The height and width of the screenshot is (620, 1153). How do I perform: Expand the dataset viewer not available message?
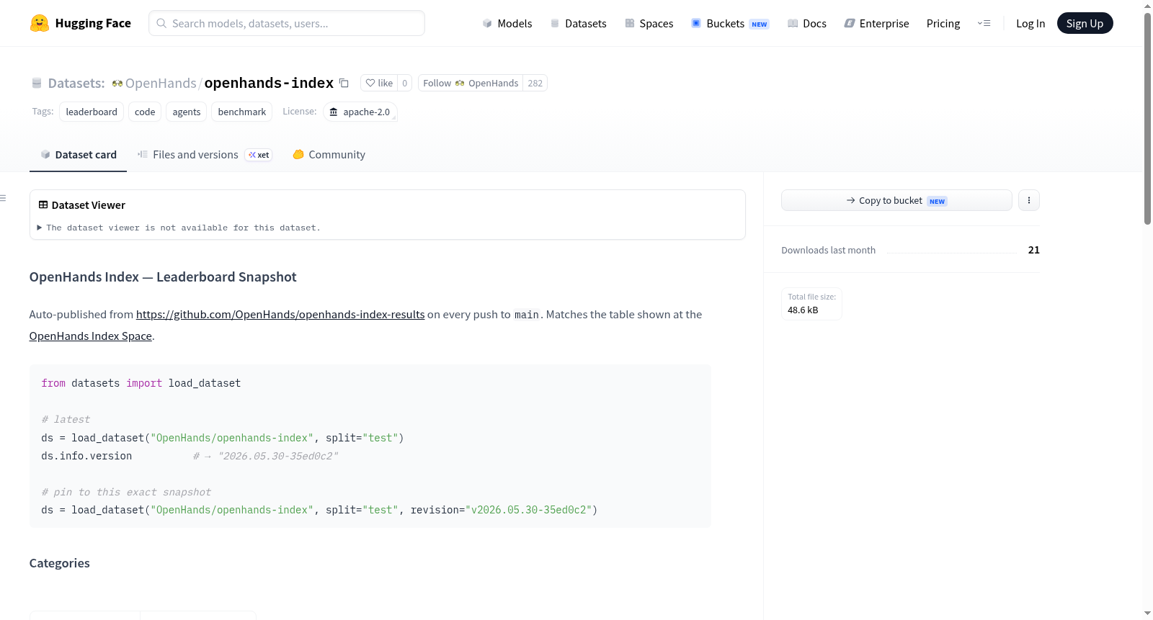(x=179, y=228)
